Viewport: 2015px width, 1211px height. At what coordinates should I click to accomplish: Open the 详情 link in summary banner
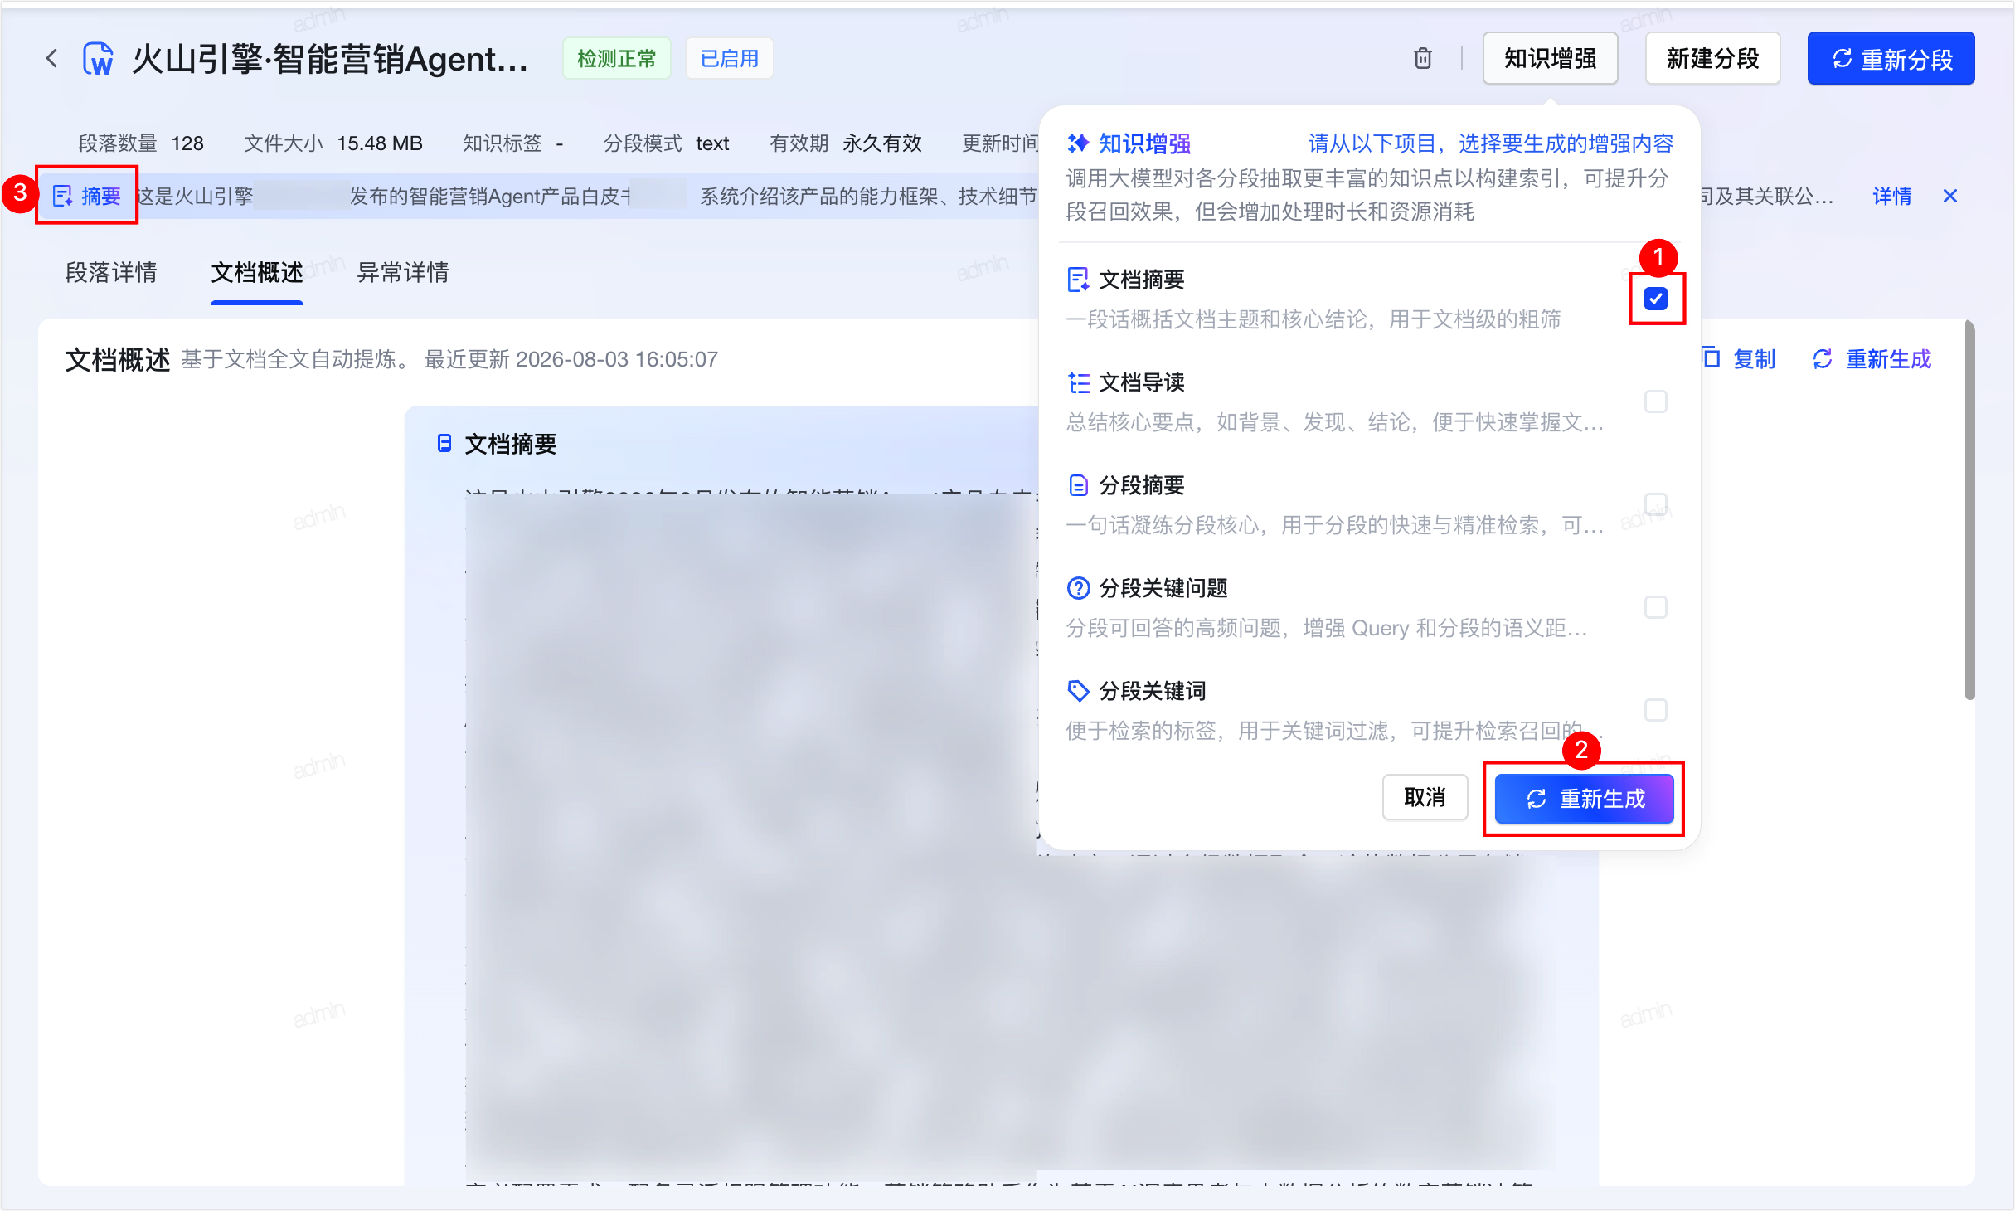click(x=1891, y=196)
